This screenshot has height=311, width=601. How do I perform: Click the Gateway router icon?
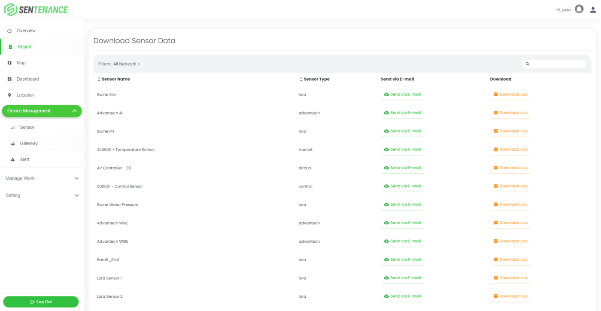click(13, 143)
